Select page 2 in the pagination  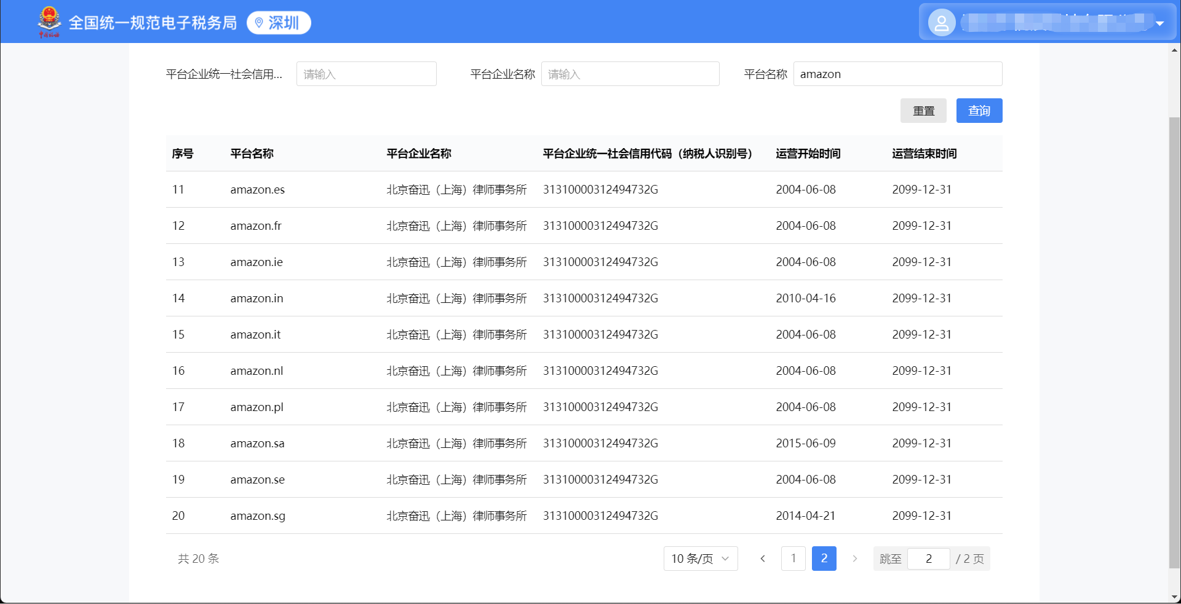click(x=824, y=559)
